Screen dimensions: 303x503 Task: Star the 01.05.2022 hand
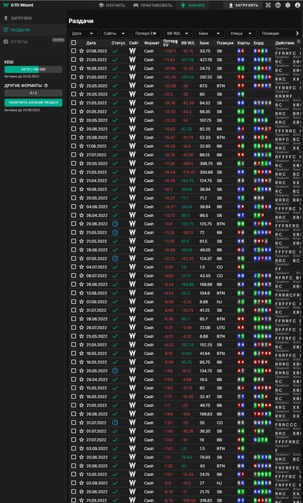click(x=81, y=111)
